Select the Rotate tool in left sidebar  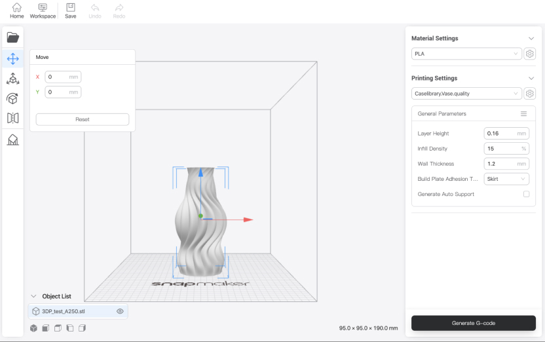12,98
